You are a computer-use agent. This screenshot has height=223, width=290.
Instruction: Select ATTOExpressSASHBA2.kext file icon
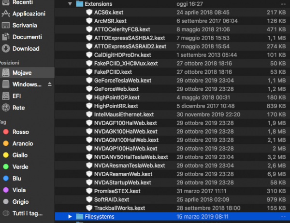[89, 38]
